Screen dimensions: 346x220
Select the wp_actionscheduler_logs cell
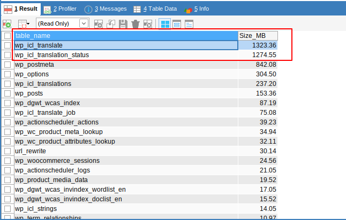pos(126,170)
